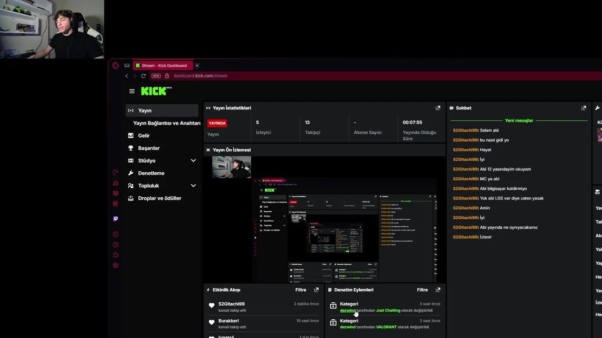Click S2Gitachi99 in the activity feed
602x338 pixels.
(231, 304)
